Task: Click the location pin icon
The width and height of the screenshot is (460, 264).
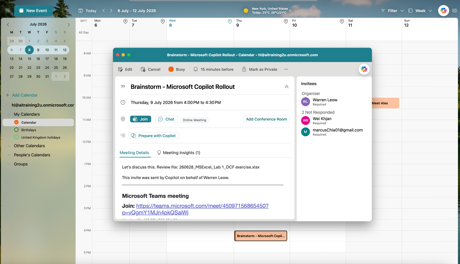Action: [x=123, y=119]
